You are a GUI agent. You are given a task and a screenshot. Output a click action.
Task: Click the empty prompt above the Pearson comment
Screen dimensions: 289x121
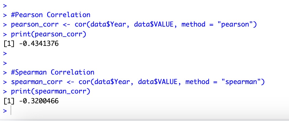coord(5,6)
